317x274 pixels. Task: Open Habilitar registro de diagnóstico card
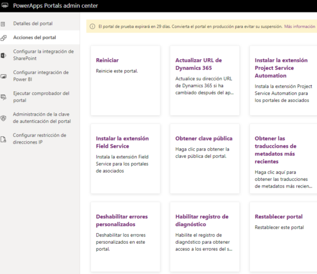pos(205,237)
